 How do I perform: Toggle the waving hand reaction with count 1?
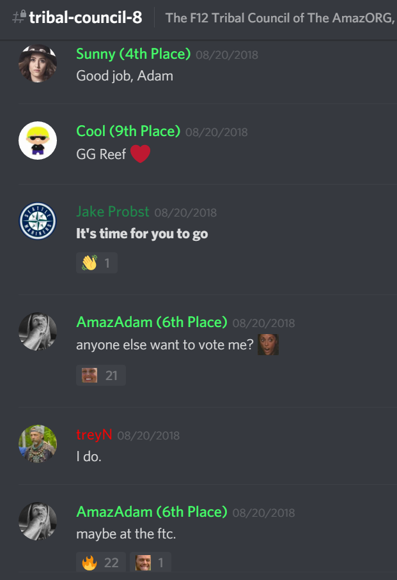click(x=97, y=263)
